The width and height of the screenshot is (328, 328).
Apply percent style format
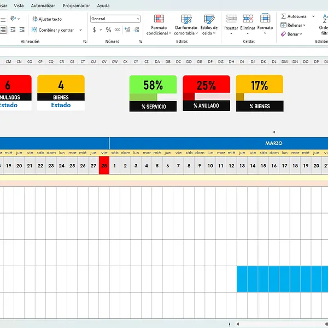(108, 30)
